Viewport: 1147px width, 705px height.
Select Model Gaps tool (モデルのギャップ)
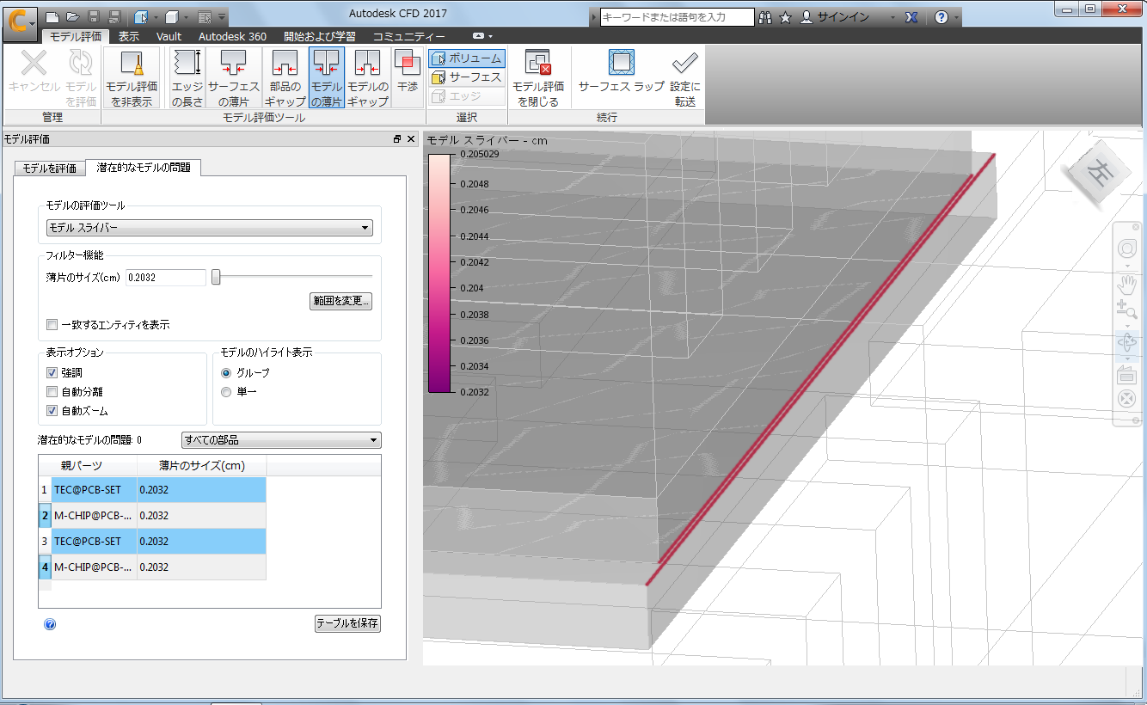click(368, 77)
